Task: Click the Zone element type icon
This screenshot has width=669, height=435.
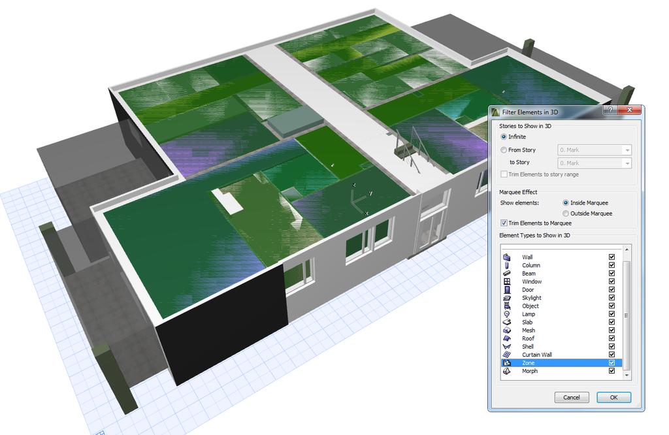Action: [x=507, y=363]
